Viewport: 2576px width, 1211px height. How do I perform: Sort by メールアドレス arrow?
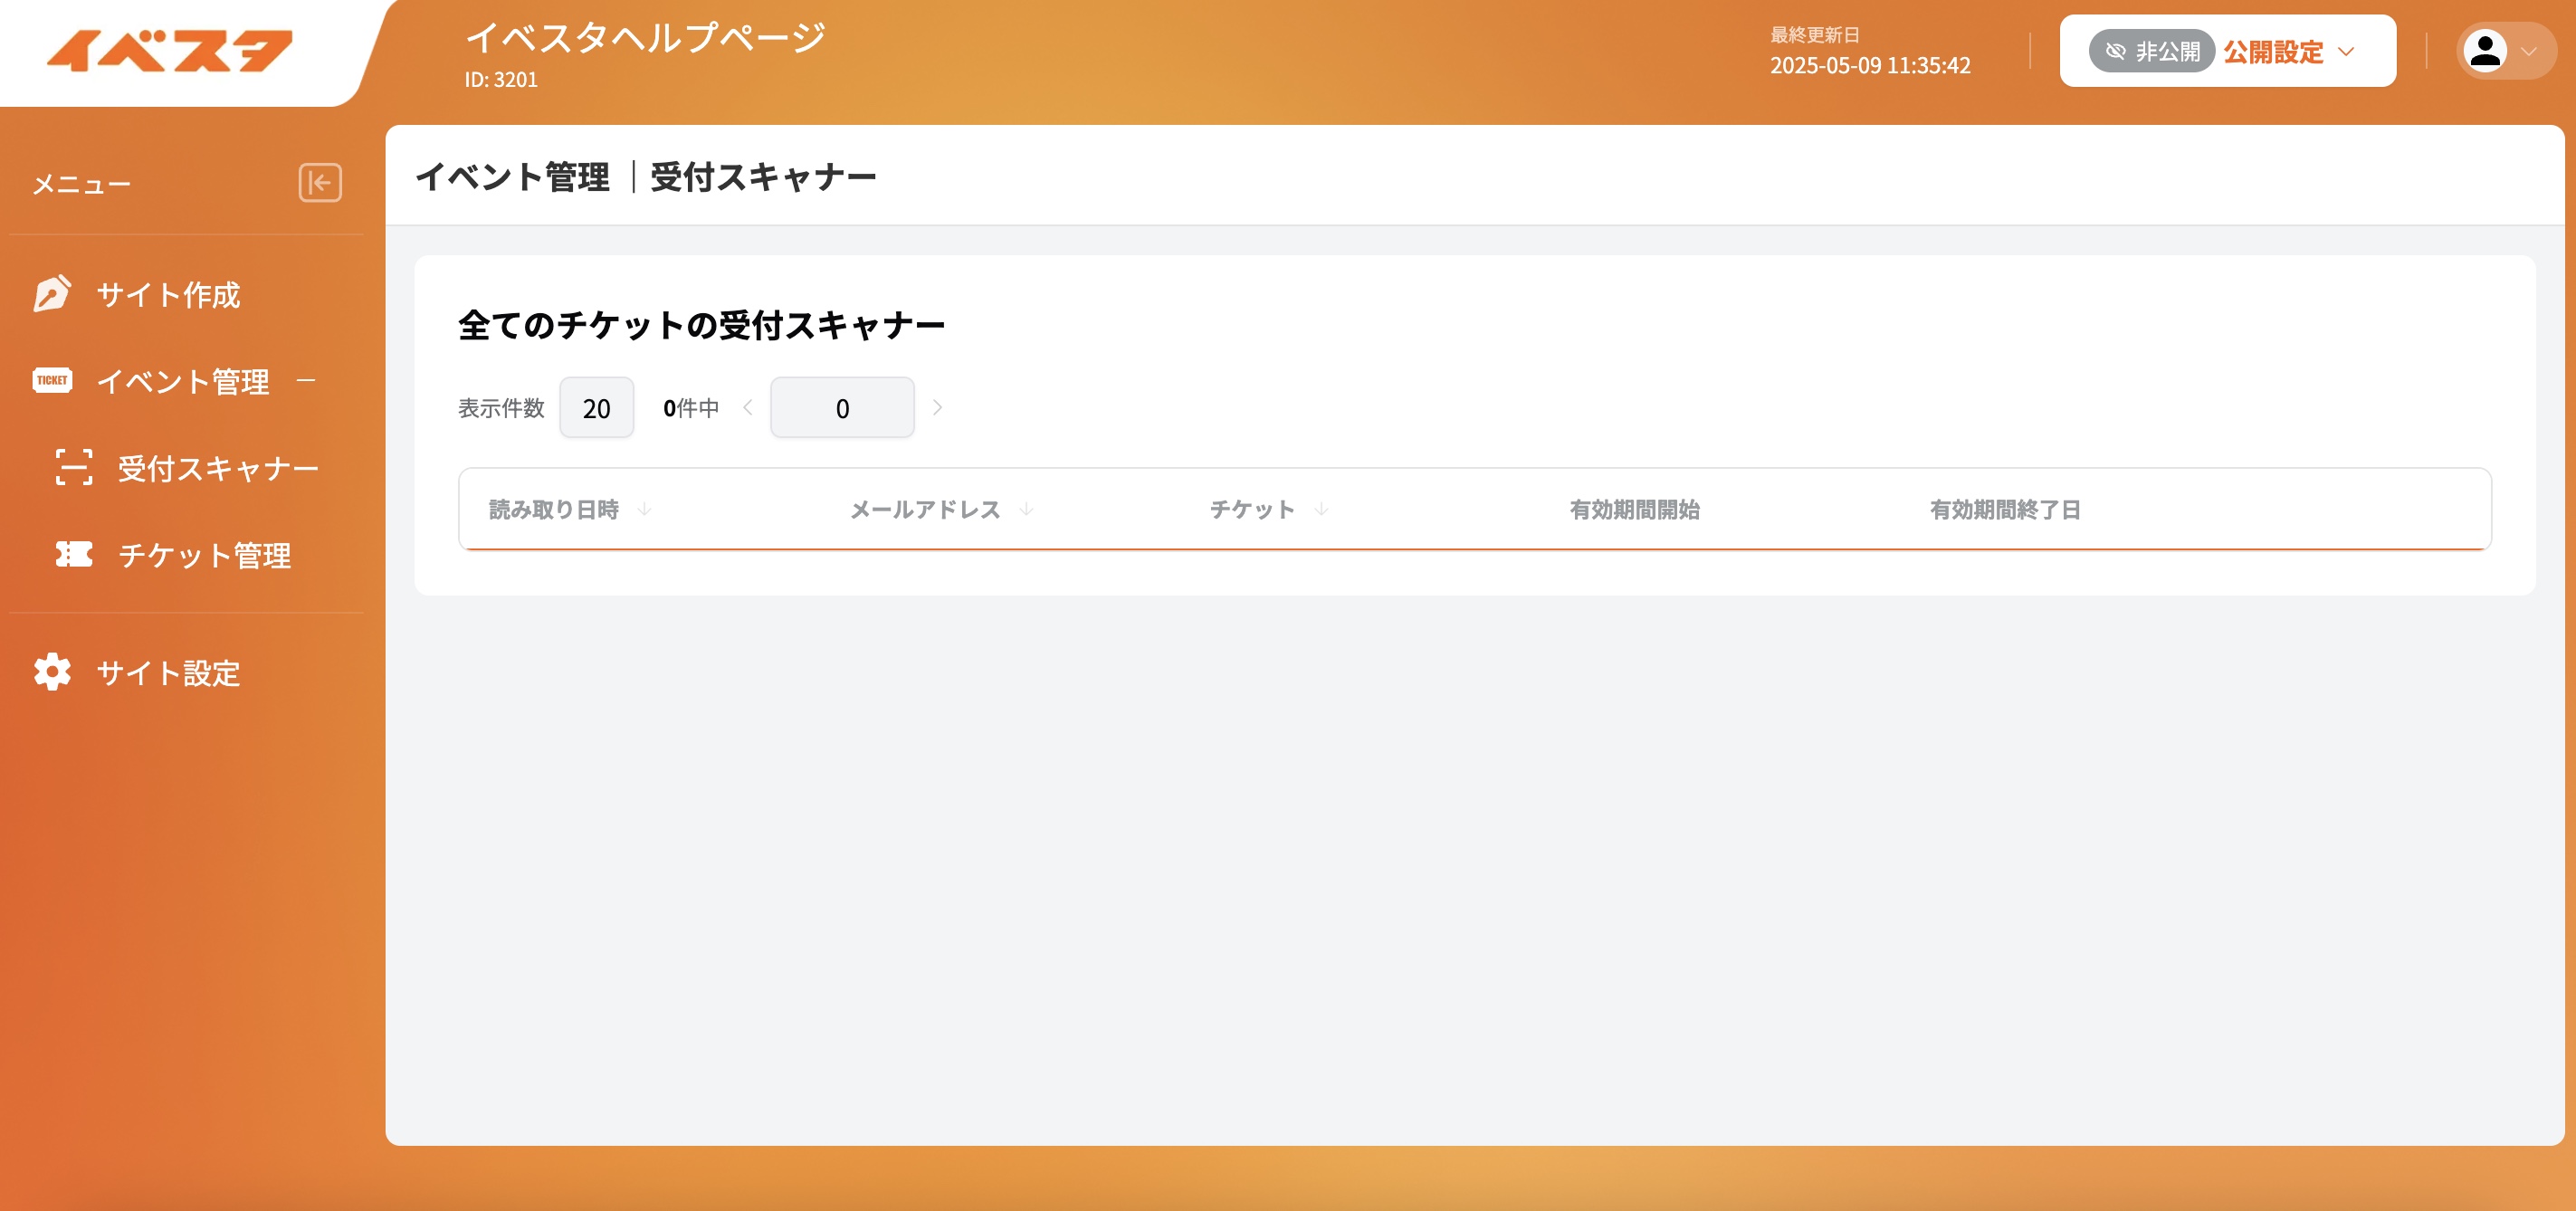(1026, 509)
